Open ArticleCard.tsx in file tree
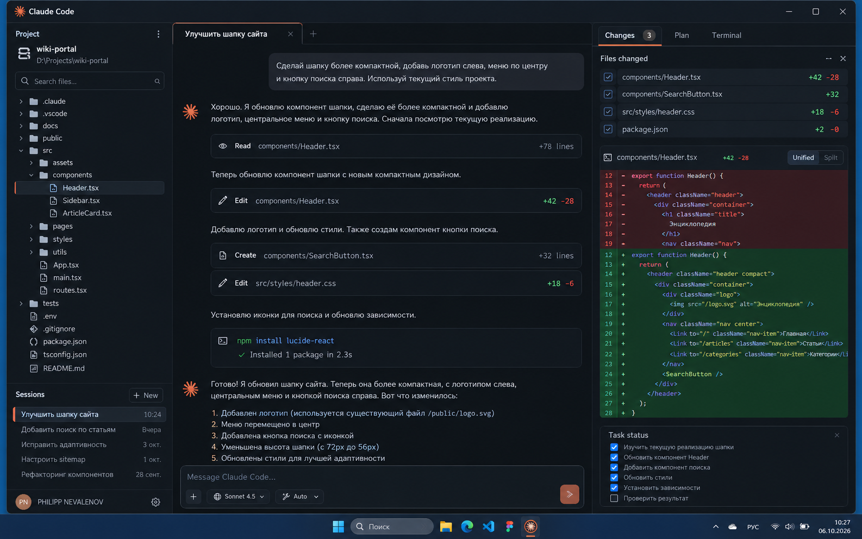The image size is (862, 539). tap(87, 213)
